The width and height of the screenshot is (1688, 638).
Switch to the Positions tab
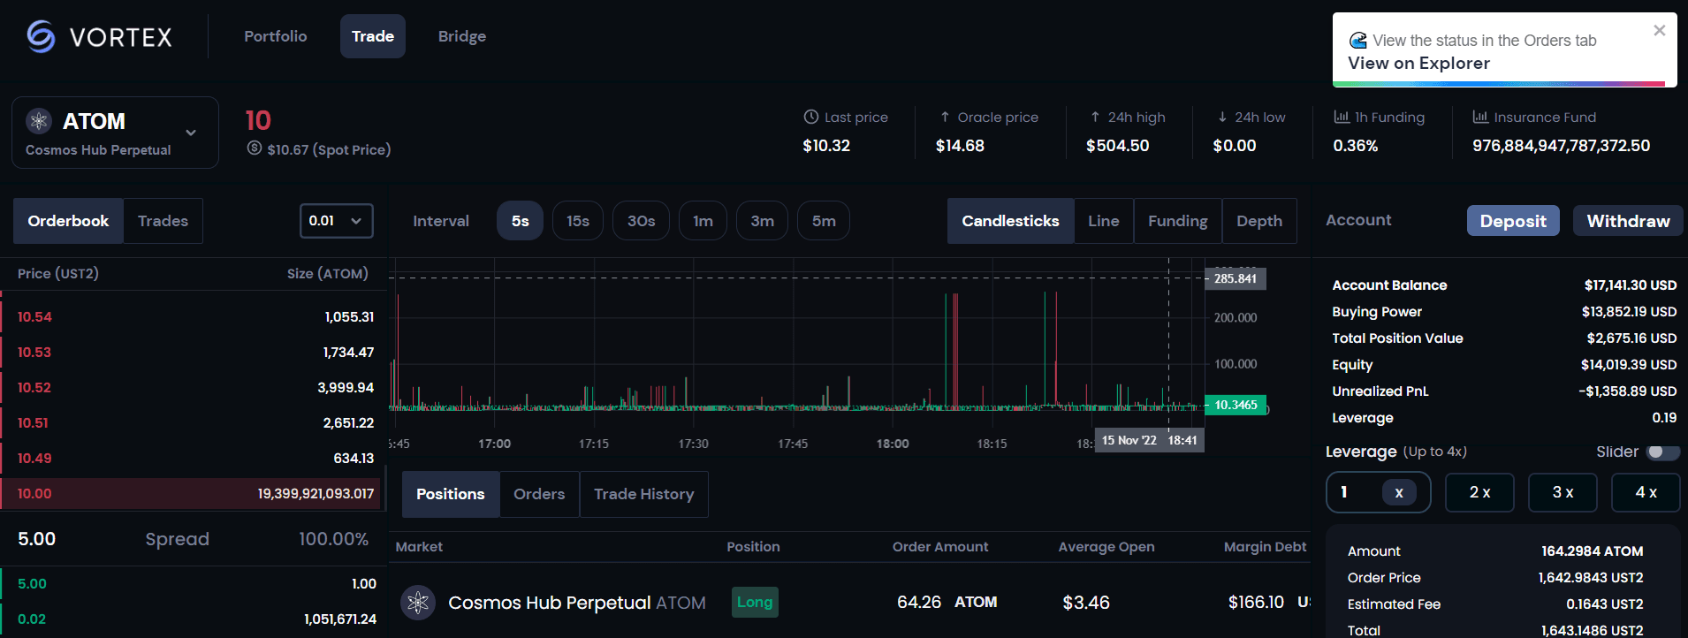[451, 494]
